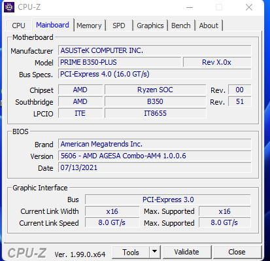This screenshot has width=270, height=261.
Task: Click the Ryzen SOC chipset field
Action: (x=155, y=90)
